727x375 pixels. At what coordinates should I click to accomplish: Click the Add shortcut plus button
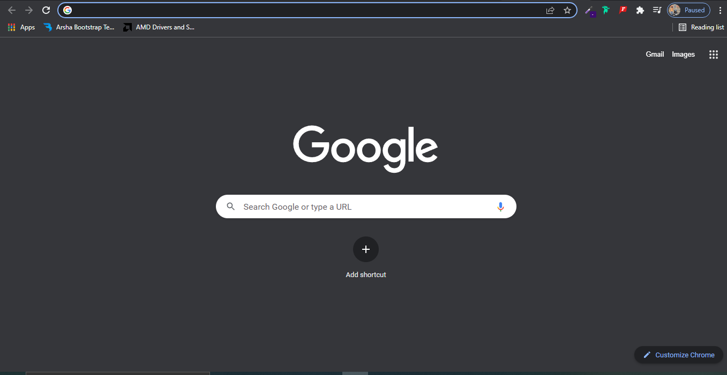[366, 249]
